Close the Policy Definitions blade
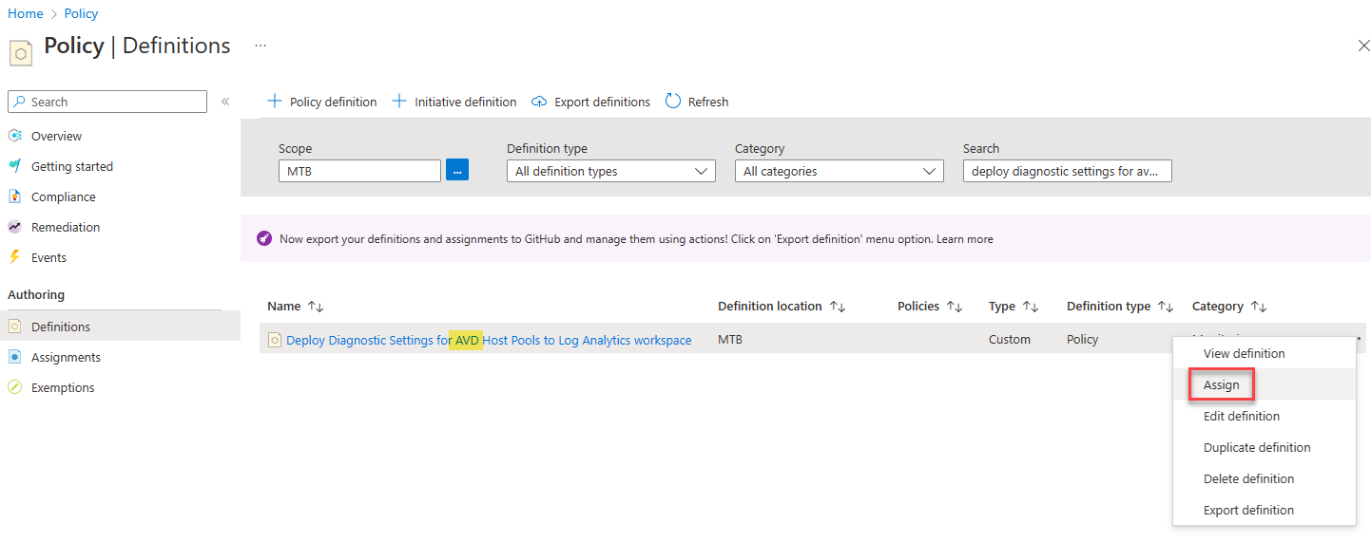 (1362, 46)
